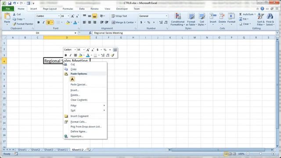
Task: Increase font size with ribbon Grow Font icon
Action: coord(72,16)
